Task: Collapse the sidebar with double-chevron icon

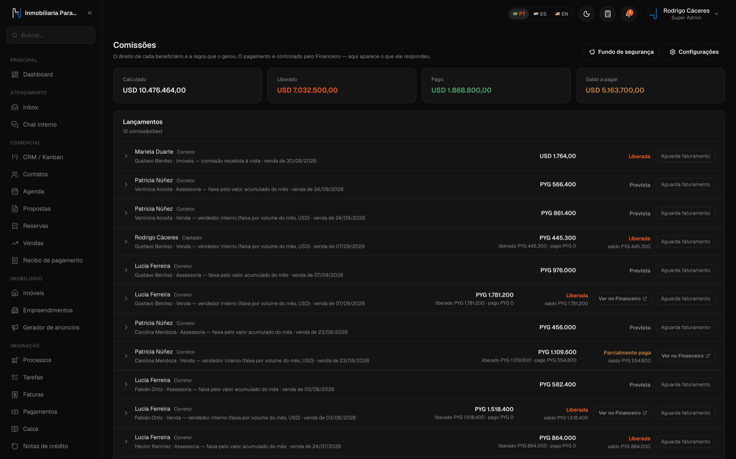Action: pos(90,13)
